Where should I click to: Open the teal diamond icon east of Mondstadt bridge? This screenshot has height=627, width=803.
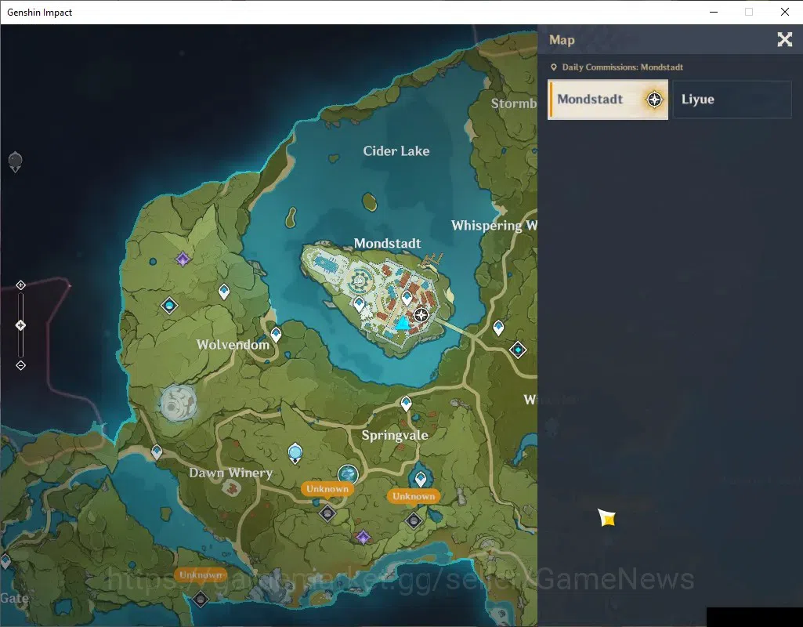(518, 350)
